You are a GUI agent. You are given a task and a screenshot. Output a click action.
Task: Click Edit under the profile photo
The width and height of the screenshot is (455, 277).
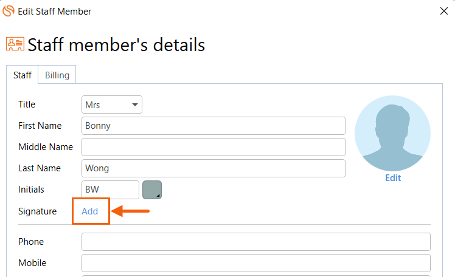coord(393,178)
